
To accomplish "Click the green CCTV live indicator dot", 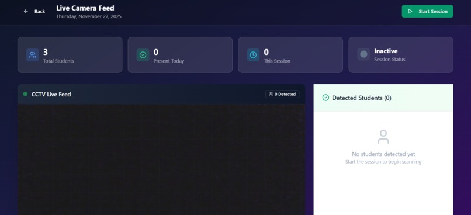I will pyautogui.click(x=25, y=94).
